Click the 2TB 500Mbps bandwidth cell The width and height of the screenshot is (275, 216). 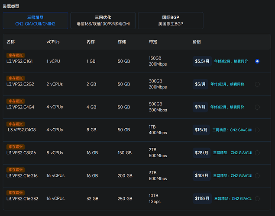pyautogui.click(x=158, y=152)
